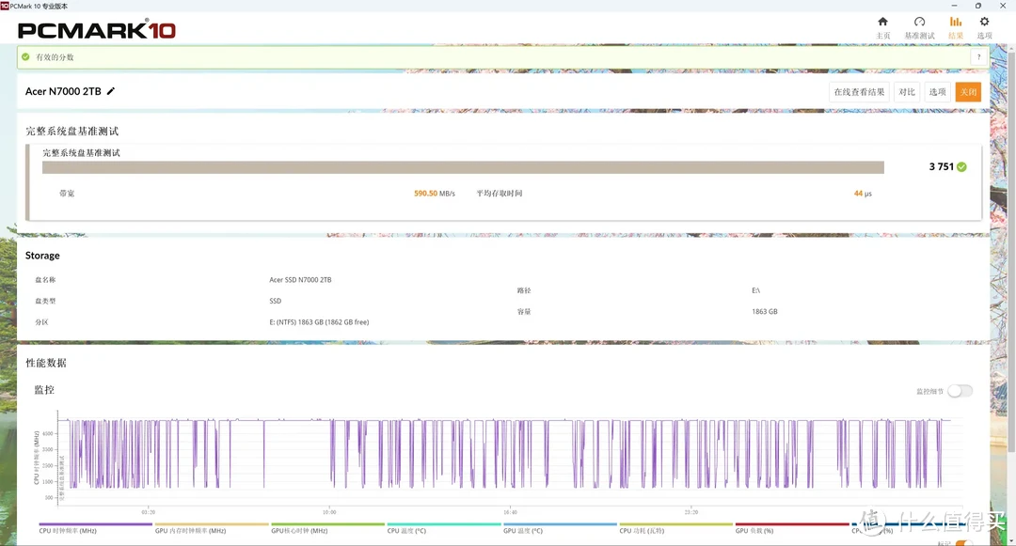Click the 平均存取时间 label
Image resolution: width=1016 pixels, height=546 pixels.
[x=499, y=194]
